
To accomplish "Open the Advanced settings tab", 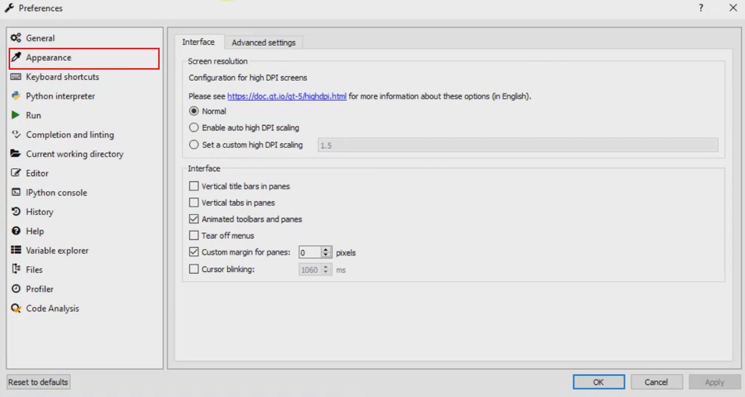I will 263,43.
